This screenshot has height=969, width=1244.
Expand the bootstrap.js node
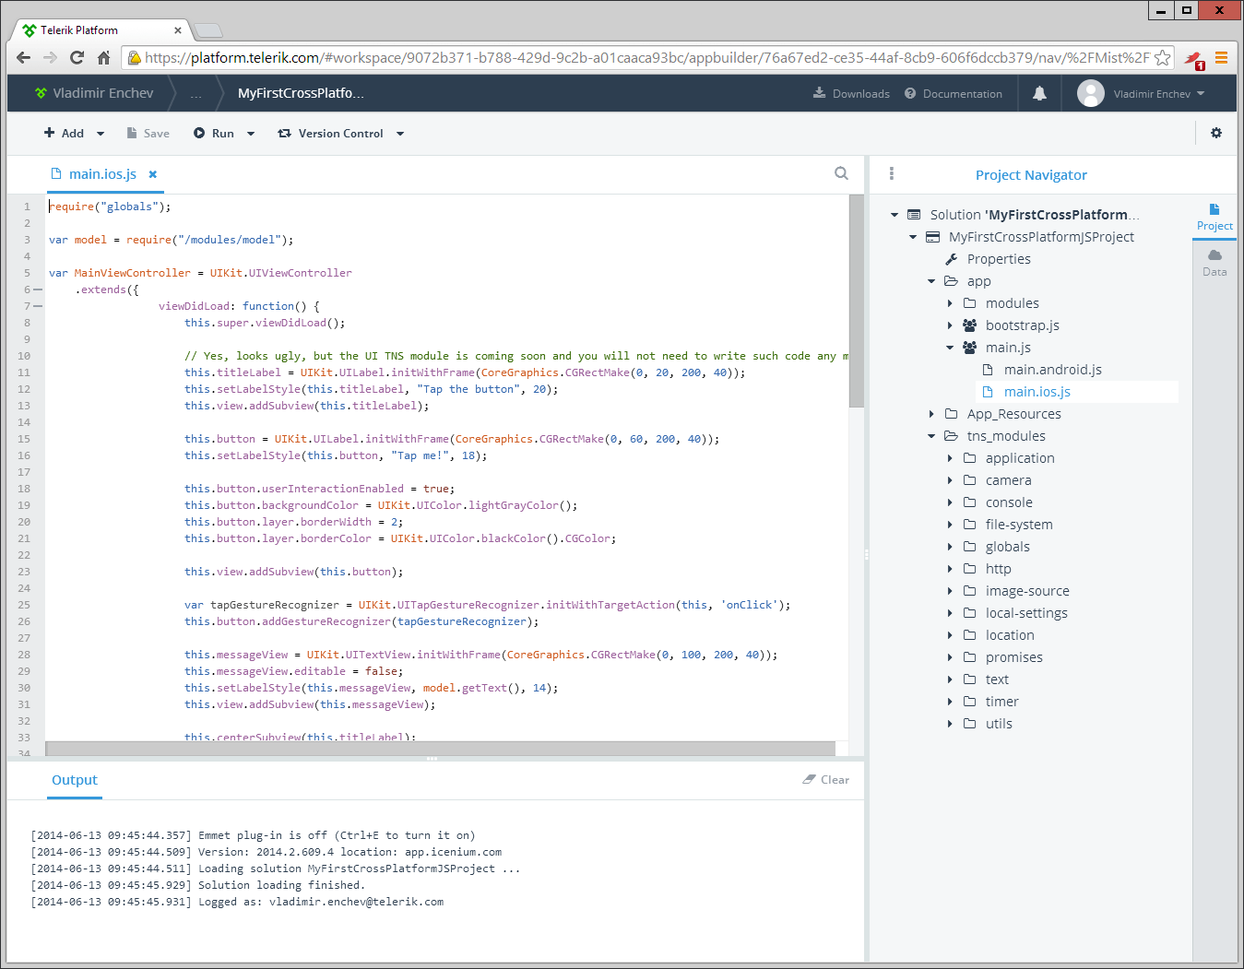pyautogui.click(x=950, y=325)
